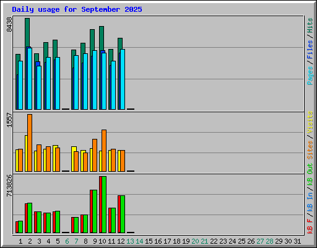Screen dimensions: 317x248
Task: Click the dark green hits bar for day 5
Action: (55, 49)
